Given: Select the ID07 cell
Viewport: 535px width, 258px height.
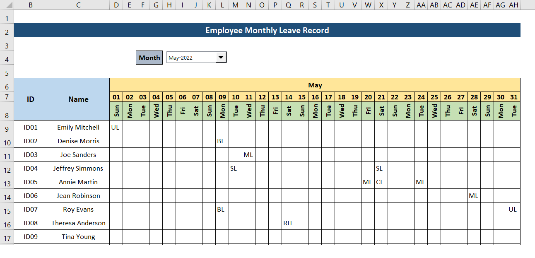Looking at the screenshot, I should (x=30, y=209).
